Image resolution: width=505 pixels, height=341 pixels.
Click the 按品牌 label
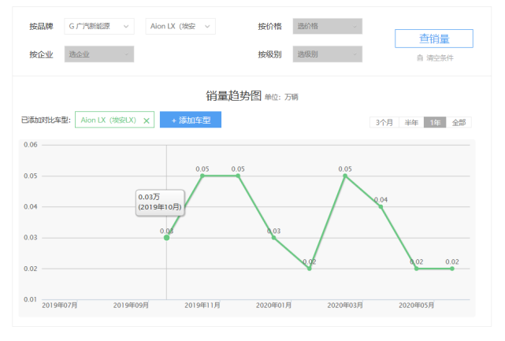[x=41, y=27]
